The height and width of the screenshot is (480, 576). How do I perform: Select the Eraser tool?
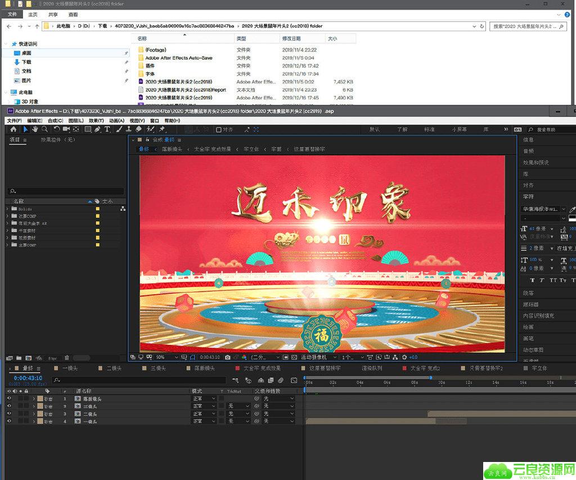(138, 129)
